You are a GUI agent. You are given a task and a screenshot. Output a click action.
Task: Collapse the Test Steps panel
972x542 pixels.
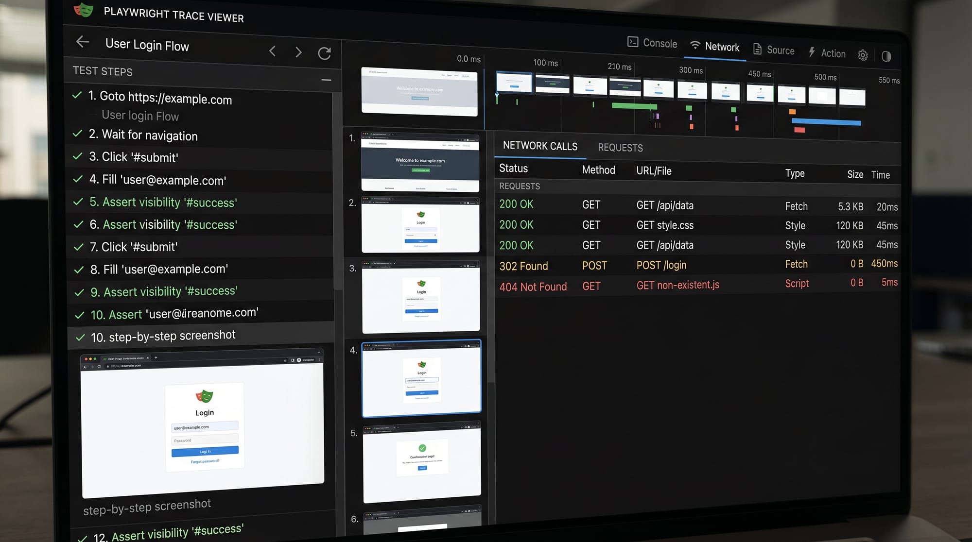(x=326, y=80)
